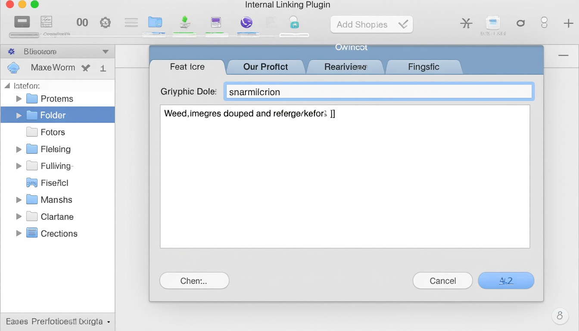Click the blue printer-like toolbar icon

pyautogui.click(x=493, y=22)
